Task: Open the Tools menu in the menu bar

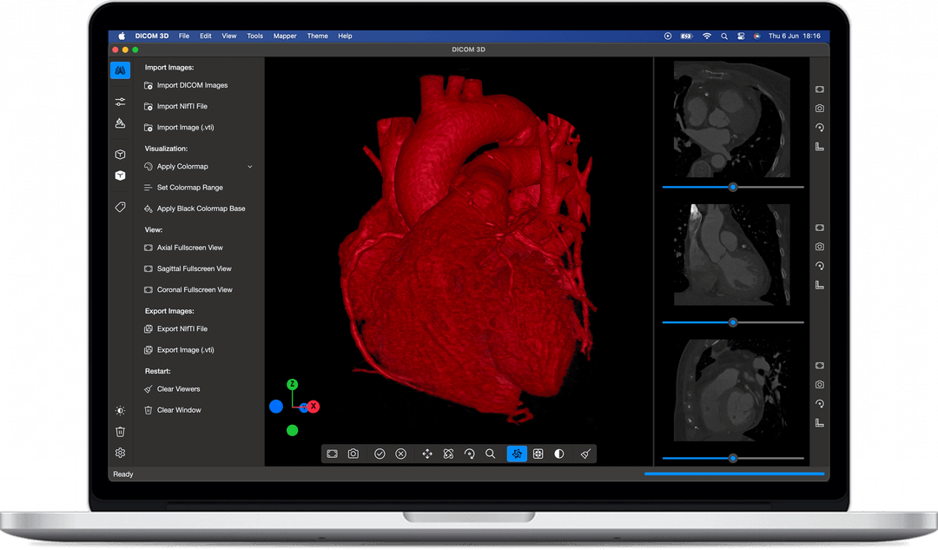Action: tap(254, 36)
